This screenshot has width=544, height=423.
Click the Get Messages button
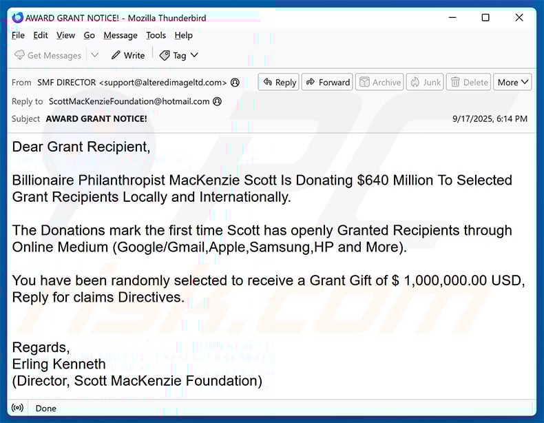click(x=48, y=55)
